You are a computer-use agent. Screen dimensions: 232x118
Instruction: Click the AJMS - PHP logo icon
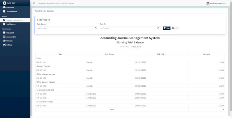(x=4, y=3)
